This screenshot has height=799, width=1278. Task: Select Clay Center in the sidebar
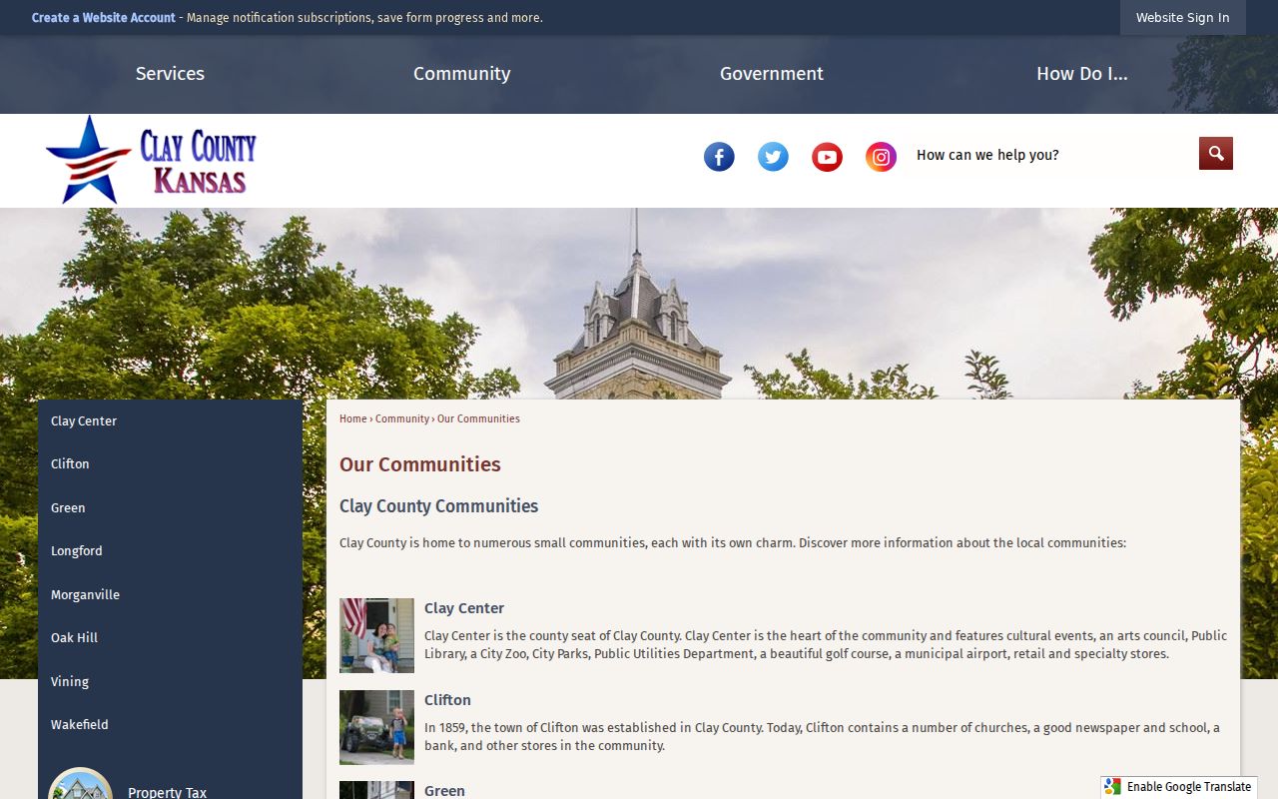(170, 421)
